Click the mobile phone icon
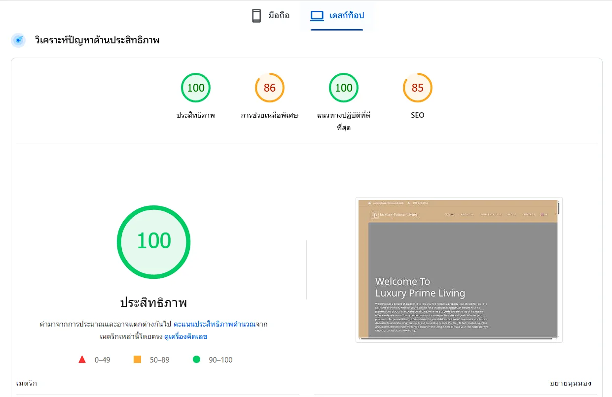612x397 pixels. [256, 16]
